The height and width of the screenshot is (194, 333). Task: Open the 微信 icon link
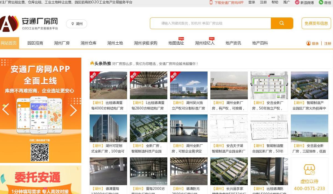tap(321, 2)
